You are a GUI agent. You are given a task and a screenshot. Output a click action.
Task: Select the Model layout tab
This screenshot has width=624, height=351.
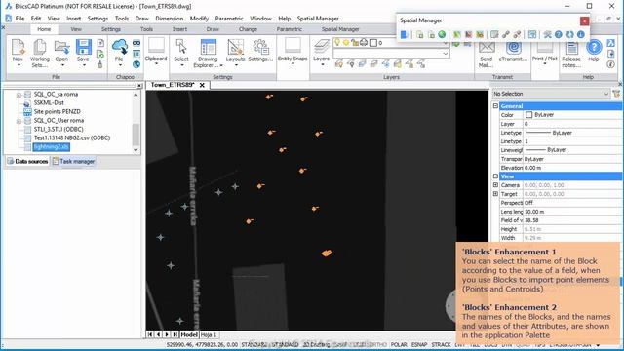click(189, 334)
